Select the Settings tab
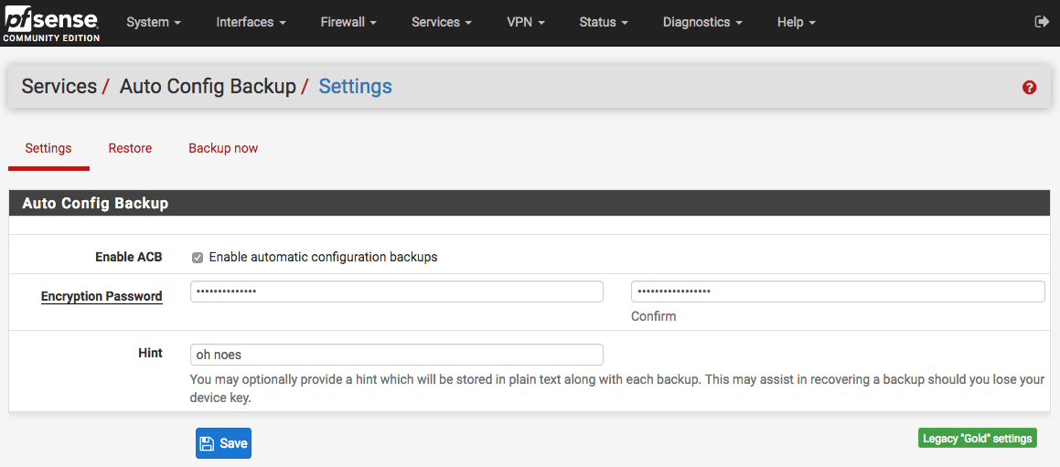The width and height of the screenshot is (1060, 467). (x=48, y=148)
